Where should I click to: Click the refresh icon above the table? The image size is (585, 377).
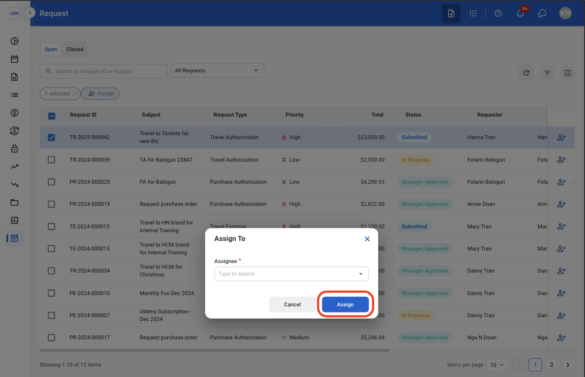pos(526,73)
